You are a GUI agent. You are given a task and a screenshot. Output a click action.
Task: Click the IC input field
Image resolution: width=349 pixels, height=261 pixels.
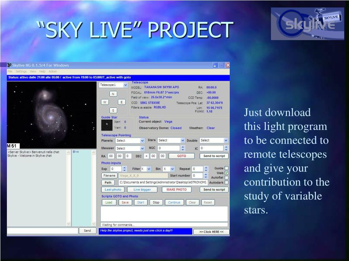coord(212,148)
